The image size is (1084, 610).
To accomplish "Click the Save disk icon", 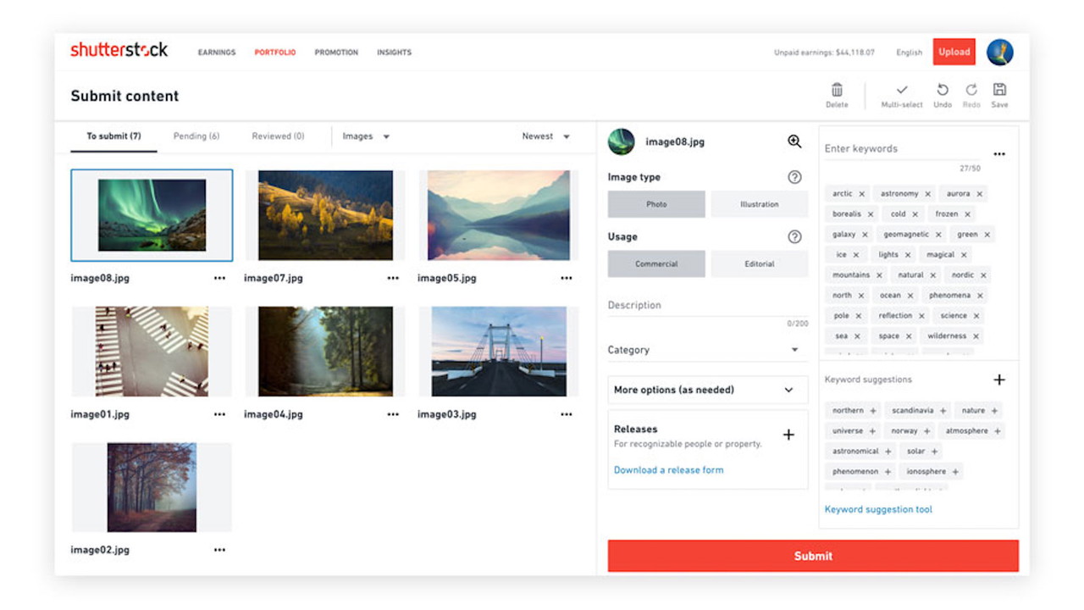I will click(999, 91).
